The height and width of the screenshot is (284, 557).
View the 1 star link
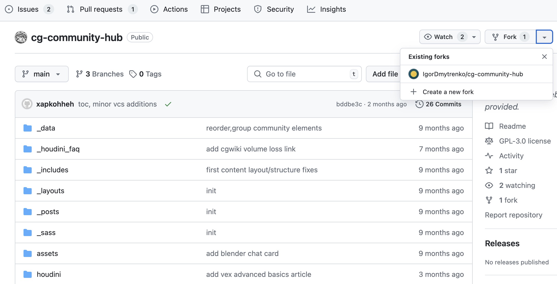(508, 171)
